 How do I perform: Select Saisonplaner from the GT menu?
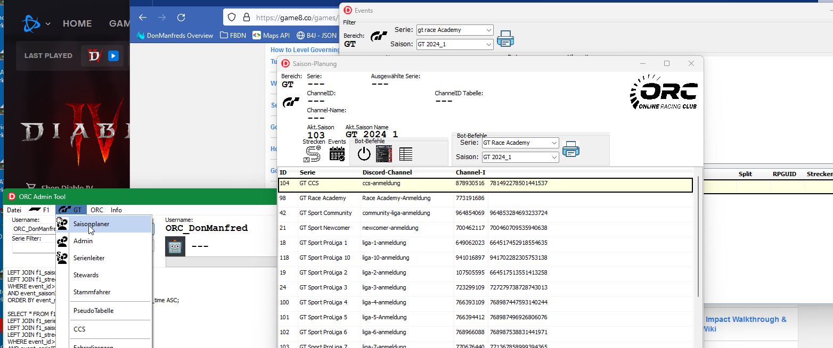(x=92, y=224)
